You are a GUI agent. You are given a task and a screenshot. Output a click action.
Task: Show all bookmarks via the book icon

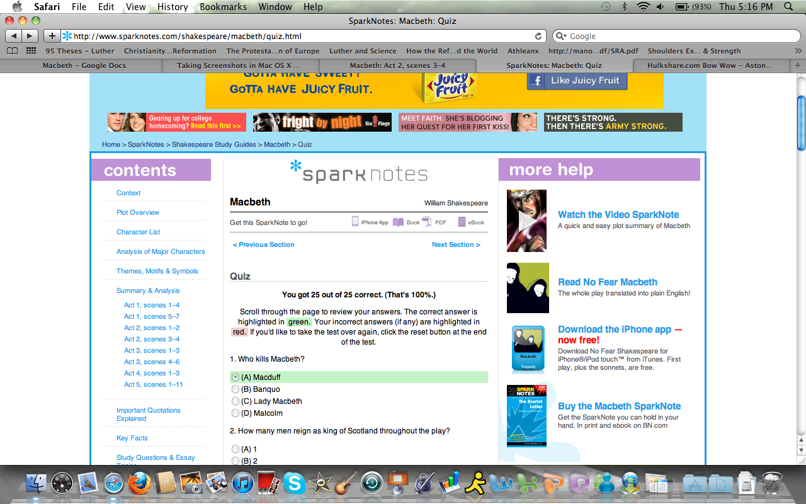pos(12,51)
